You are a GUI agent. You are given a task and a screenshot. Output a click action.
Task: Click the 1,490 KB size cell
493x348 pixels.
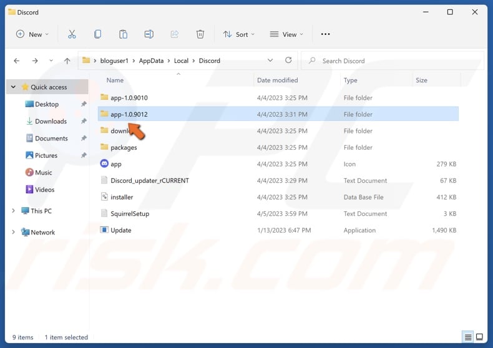click(444, 230)
